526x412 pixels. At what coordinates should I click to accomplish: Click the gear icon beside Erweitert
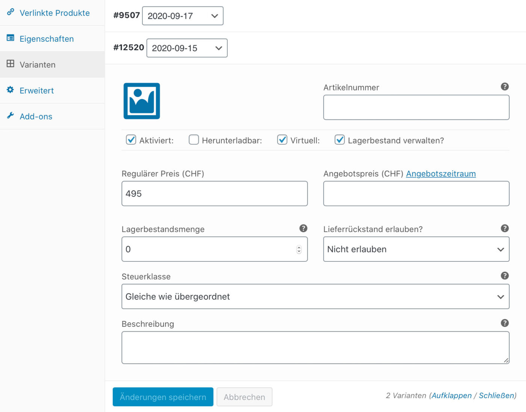click(x=11, y=90)
